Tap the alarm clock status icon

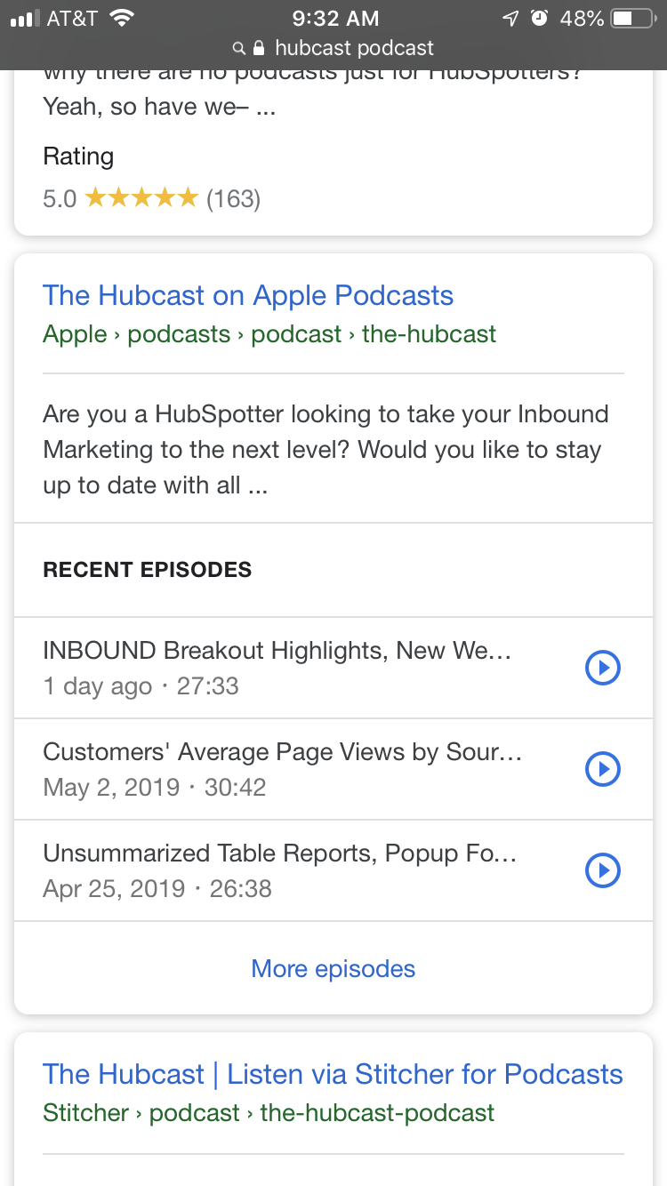(x=539, y=18)
